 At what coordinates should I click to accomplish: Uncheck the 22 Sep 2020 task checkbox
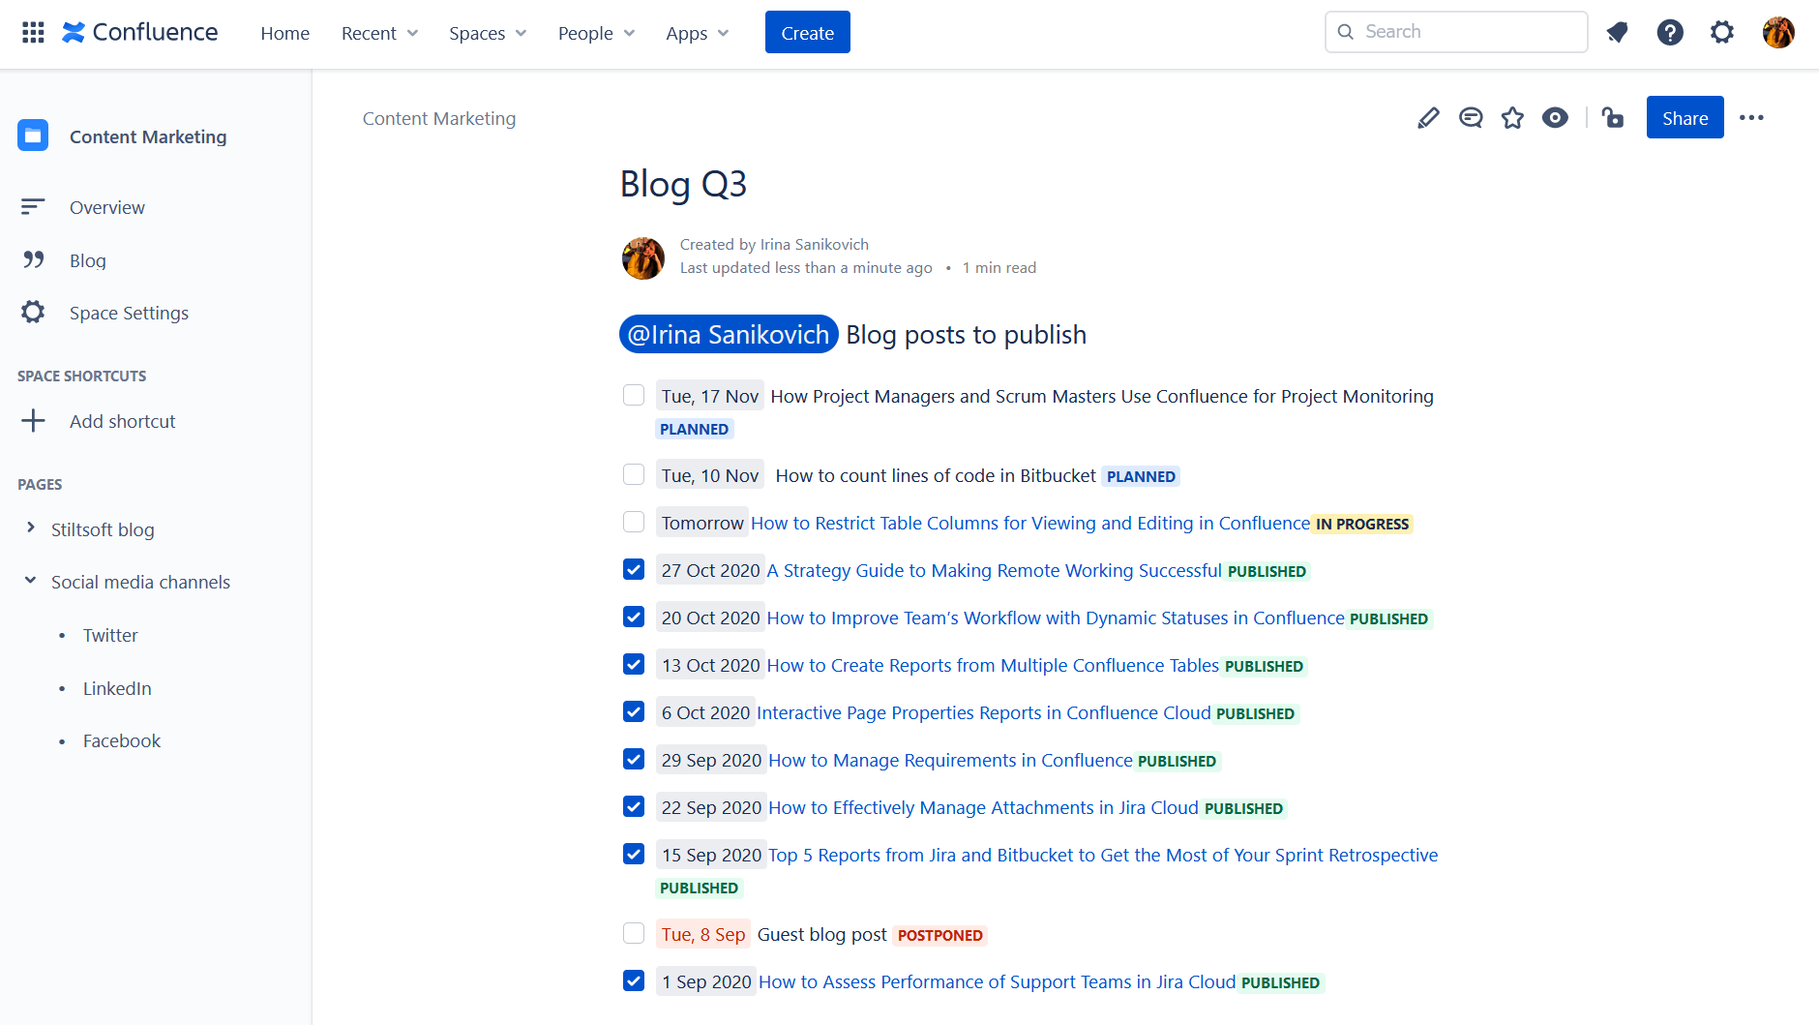[x=634, y=806]
